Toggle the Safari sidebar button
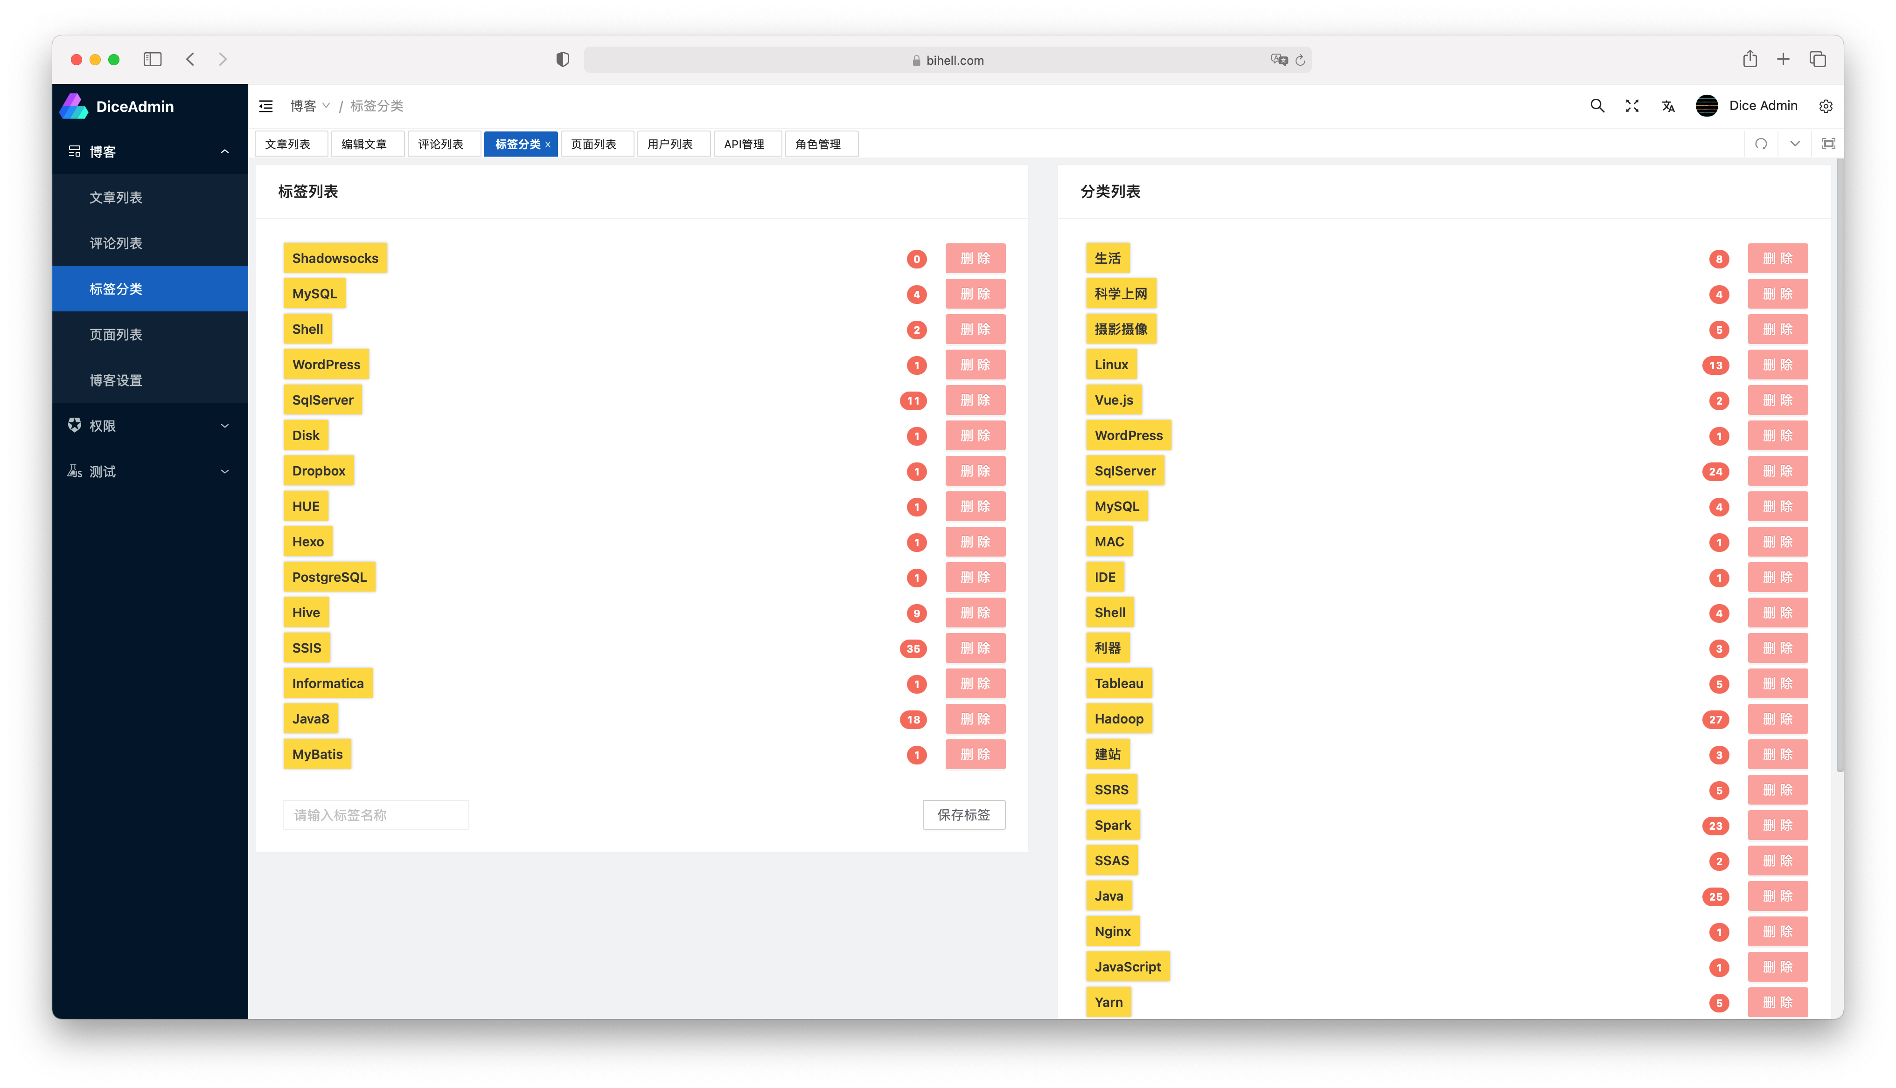 pos(153,60)
